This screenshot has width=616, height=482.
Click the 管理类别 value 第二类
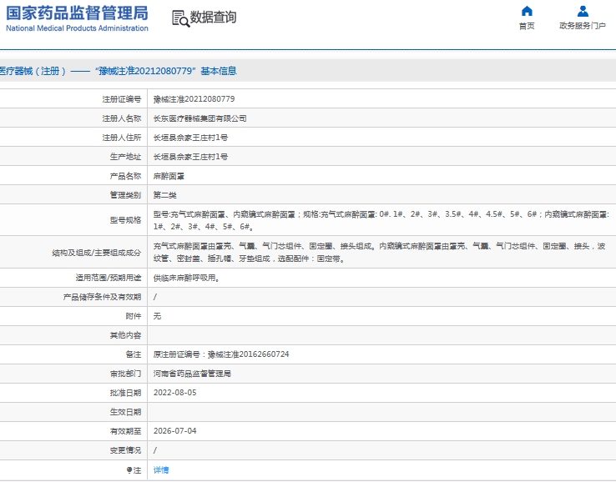tap(165, 195)
